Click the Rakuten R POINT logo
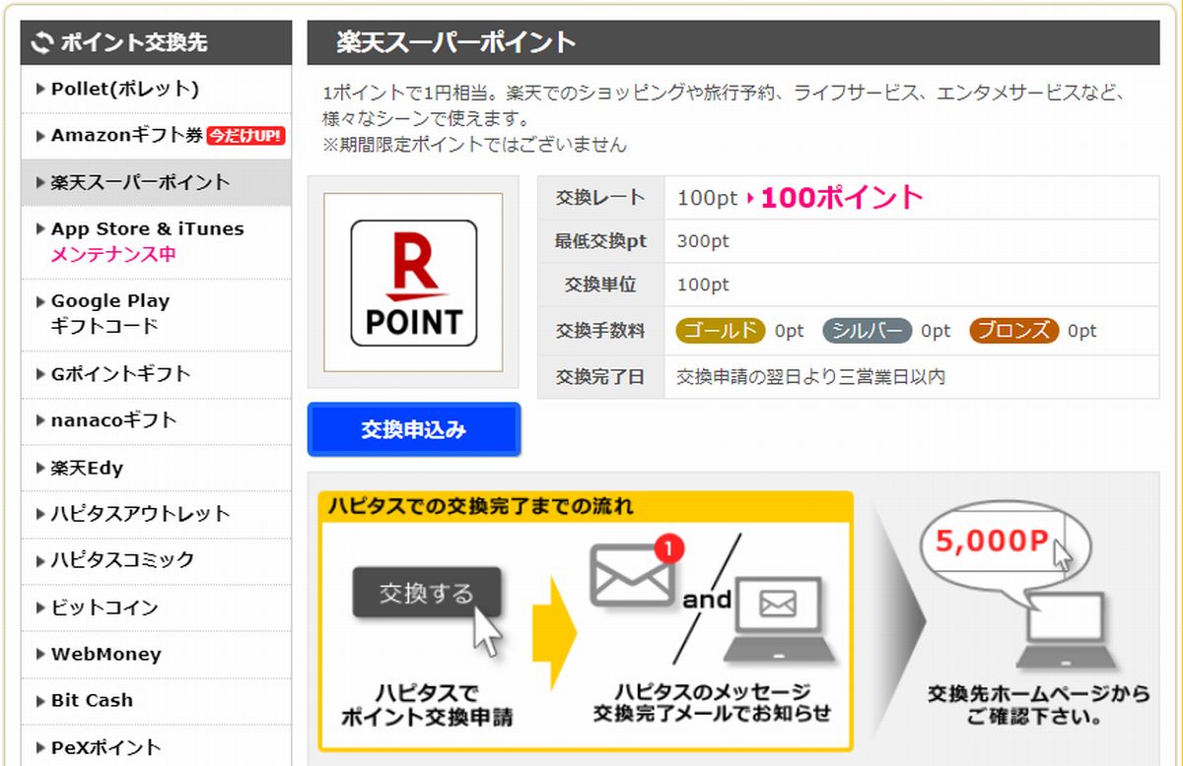This screenshot has width=1183, height=766. click(414, 283)
